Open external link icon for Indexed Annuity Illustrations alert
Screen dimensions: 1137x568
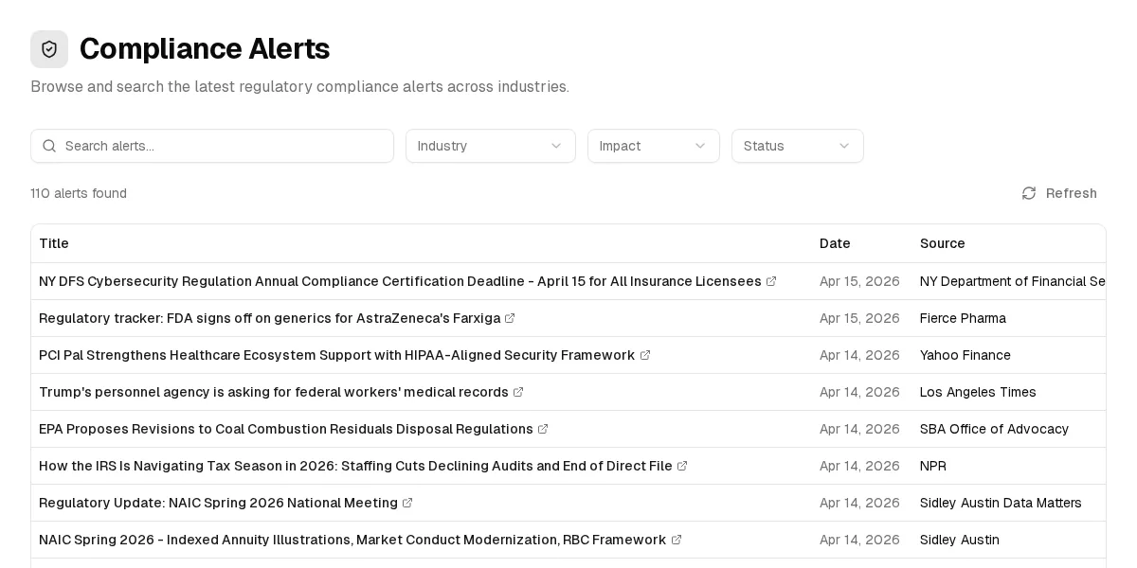(677, 540)
